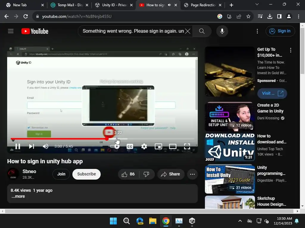Open more actions ellipsis under video
Screen dimensions: 305x228
coord(192,174)
